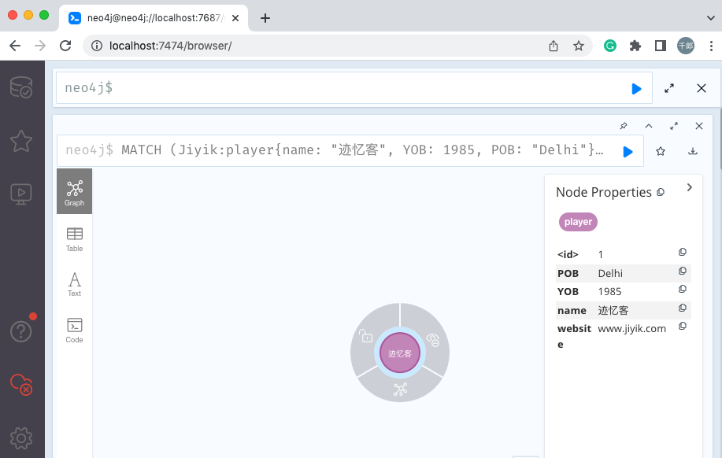The image size is (722, 458).
Task: Click the player label pill
Action: [578, 222]
